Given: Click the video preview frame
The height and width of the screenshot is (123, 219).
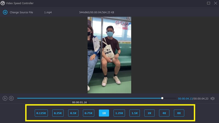Looking at the screenshot, I should pos(109,55).
